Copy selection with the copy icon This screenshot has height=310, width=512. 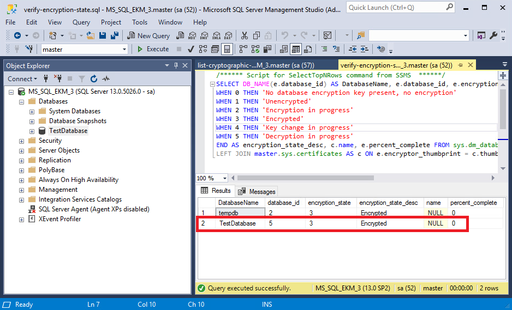[x=257, y=35]
